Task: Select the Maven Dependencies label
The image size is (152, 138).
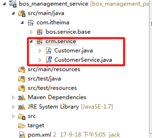Action: click(57, 97)
